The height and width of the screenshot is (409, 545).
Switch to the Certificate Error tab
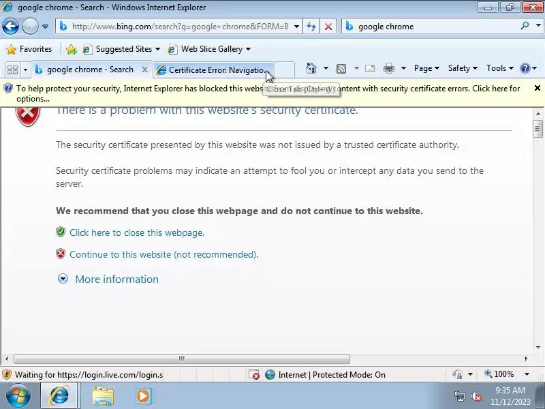point(213,70)
